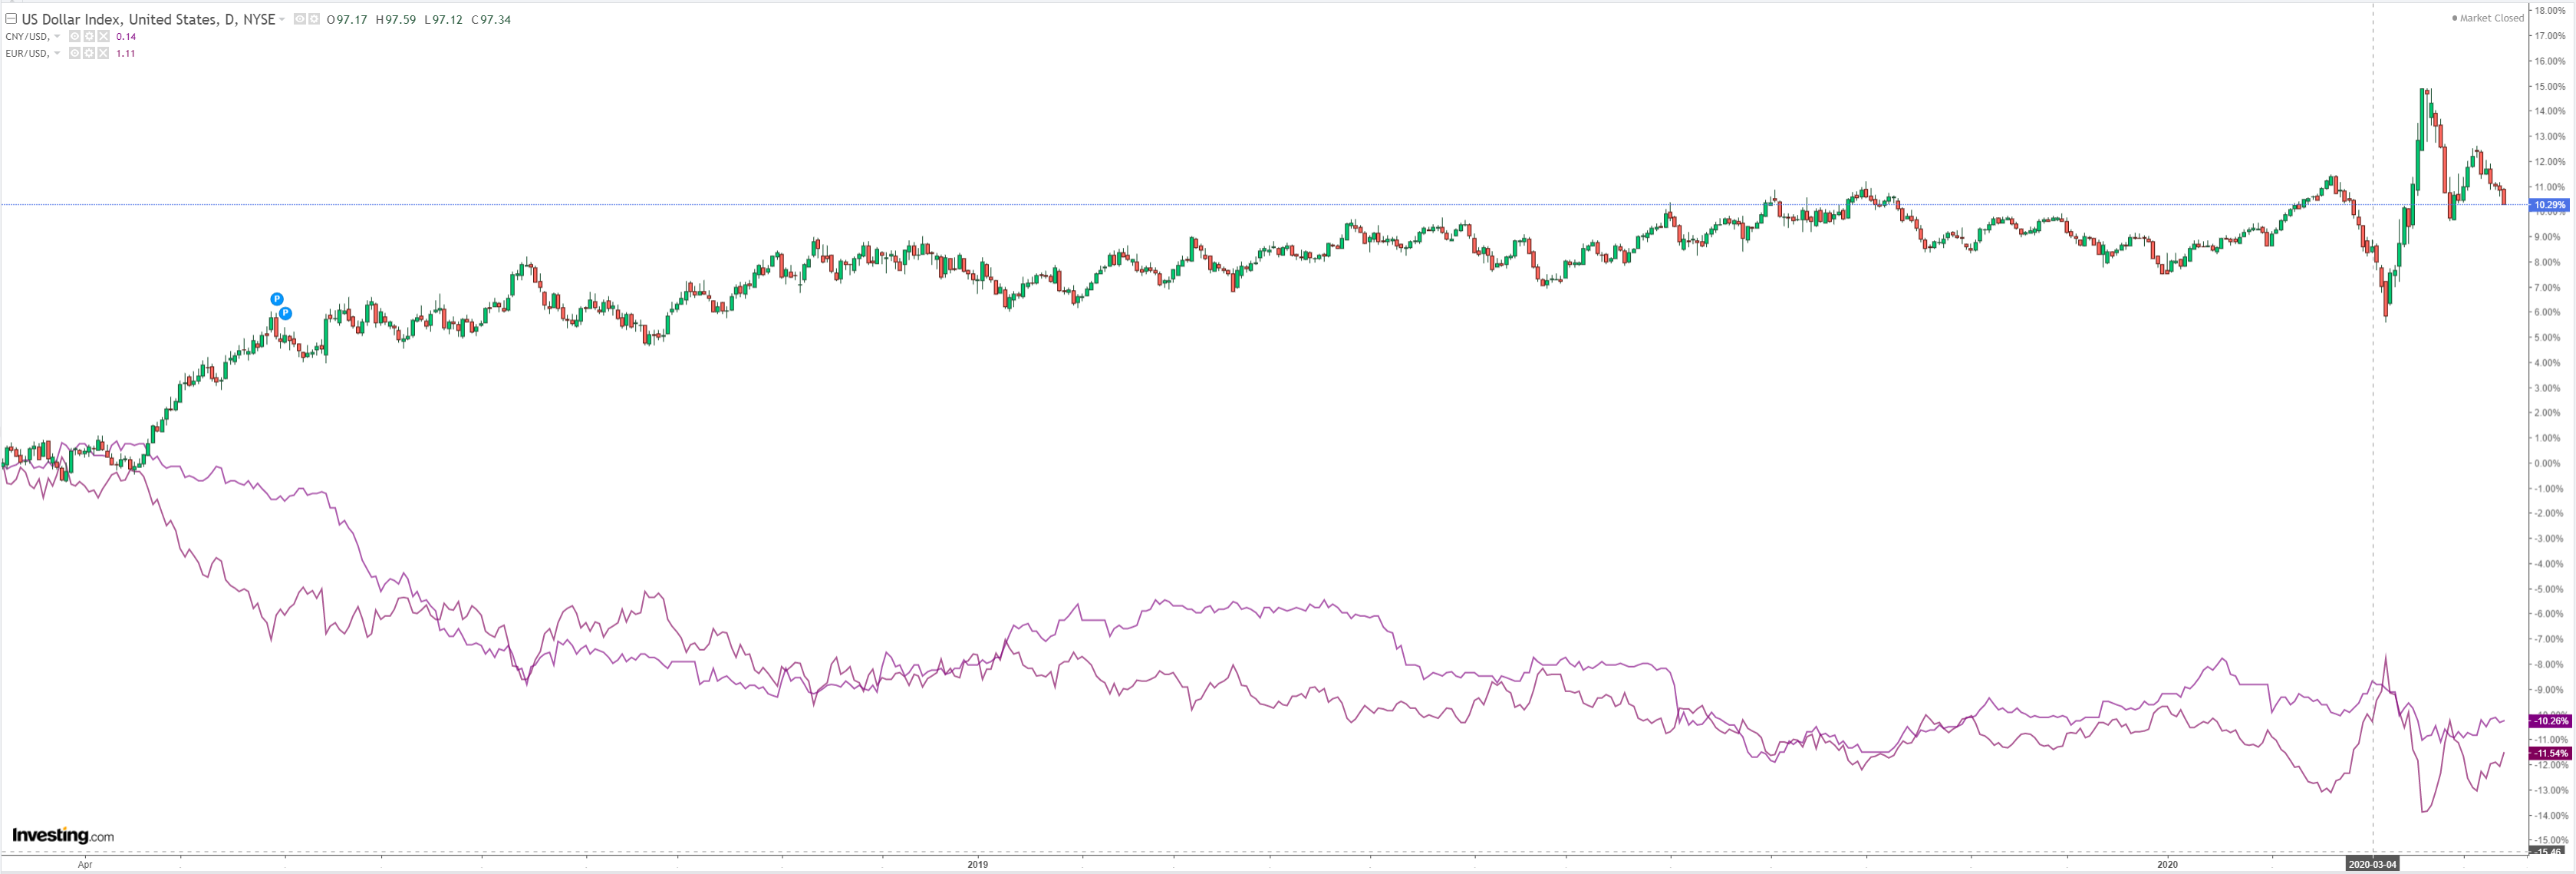This screenshot has width=2576, height=874.
Task: Click the 2020-03-04 date marker
Action: [x=2372, y=864]
